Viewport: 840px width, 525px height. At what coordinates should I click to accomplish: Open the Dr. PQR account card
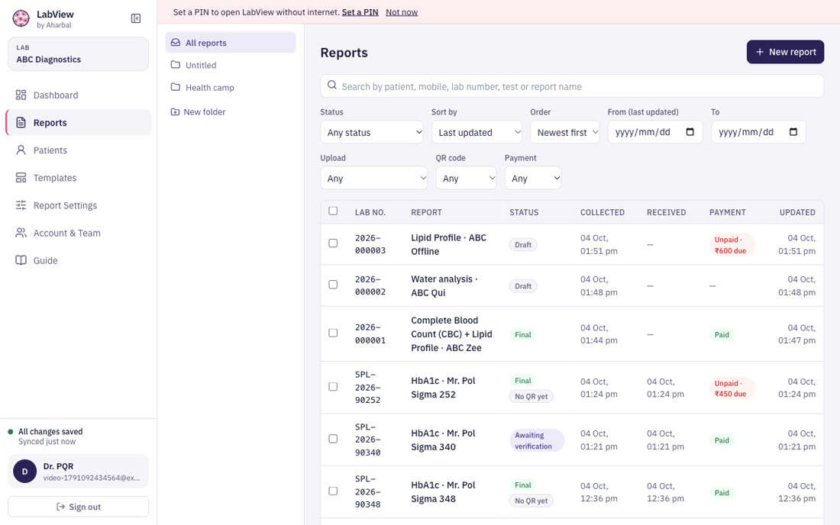(78, 472)
